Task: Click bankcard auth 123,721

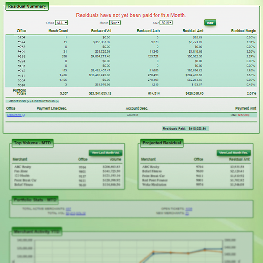Action: 153,56
